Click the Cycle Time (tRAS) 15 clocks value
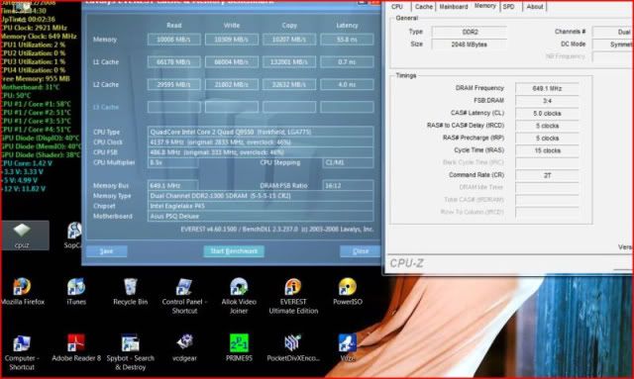 pos(547,150)
